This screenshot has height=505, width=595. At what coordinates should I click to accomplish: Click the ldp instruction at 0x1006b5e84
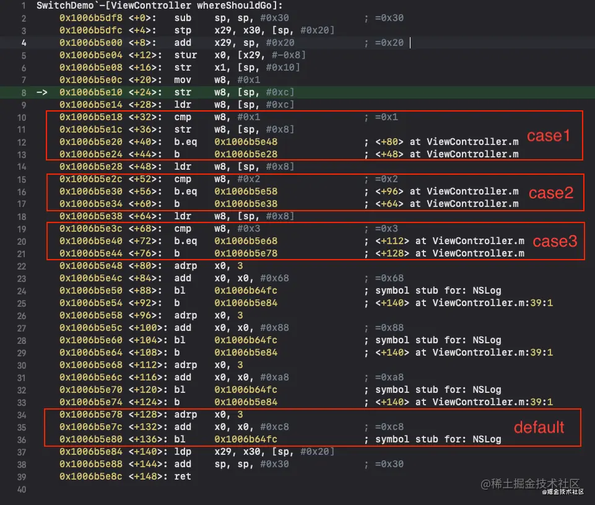tap(183, 452)
